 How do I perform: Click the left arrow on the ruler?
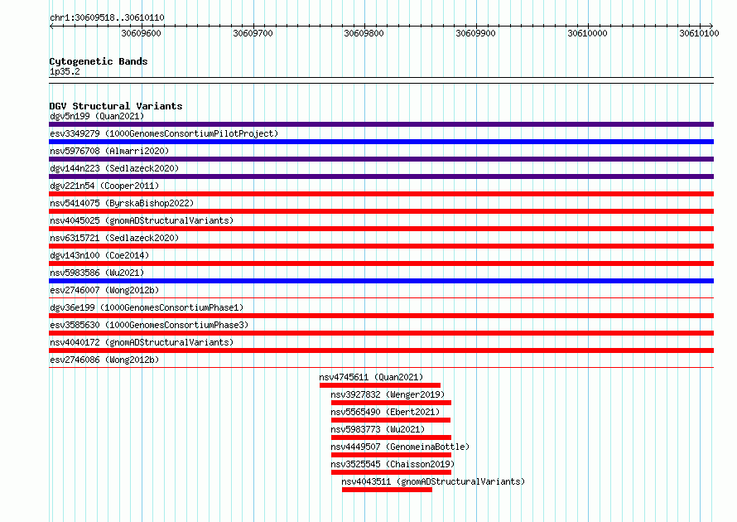click(51, 26)
